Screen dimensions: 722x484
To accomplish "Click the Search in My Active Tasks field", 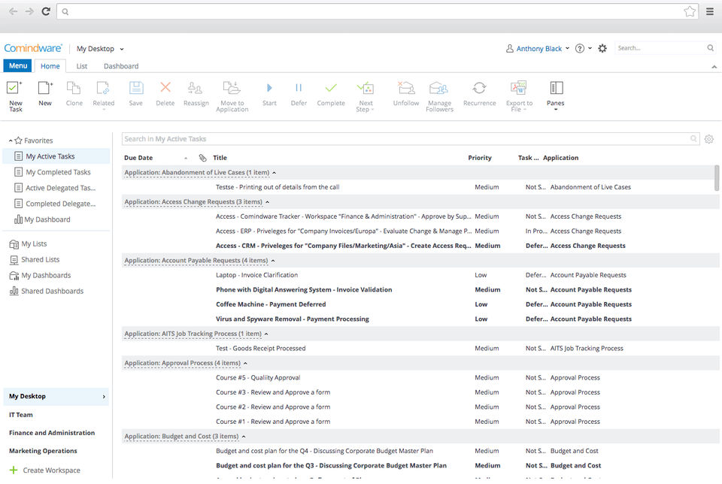I will 406,139.
